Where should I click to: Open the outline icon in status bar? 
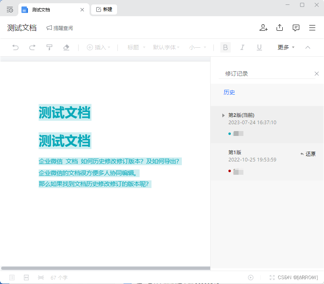(12, 278)
